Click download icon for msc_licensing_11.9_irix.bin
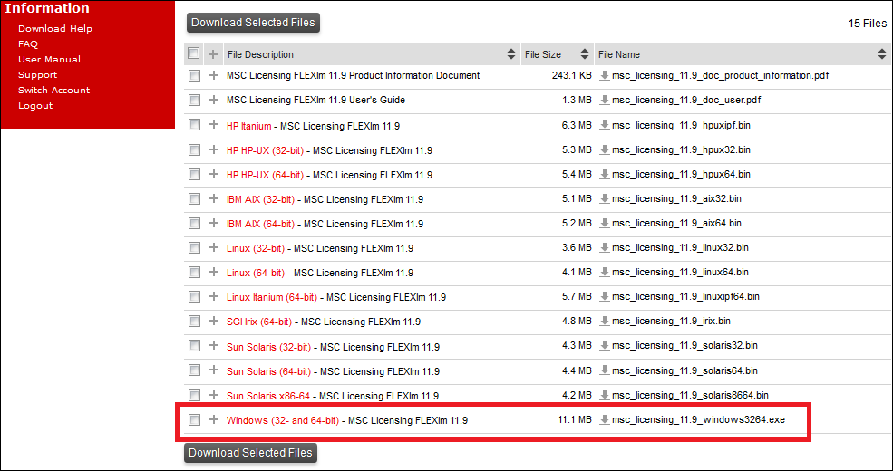The width and height of the screenshot is (893, 471). click(605, 321)
